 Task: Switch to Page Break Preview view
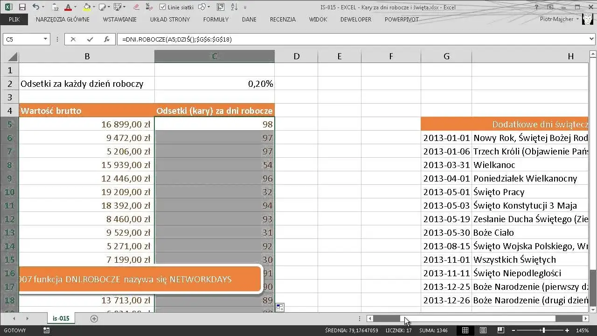pyautogui.click(x=500, y=330)
